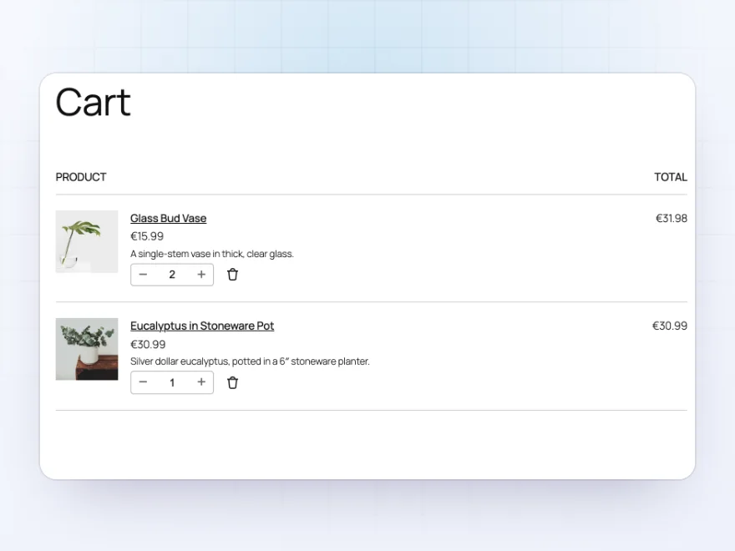Open the Eucalyptus in Stoneware Pot link
The width and height of the screenshot is (735, 551).
coord(202,326)
